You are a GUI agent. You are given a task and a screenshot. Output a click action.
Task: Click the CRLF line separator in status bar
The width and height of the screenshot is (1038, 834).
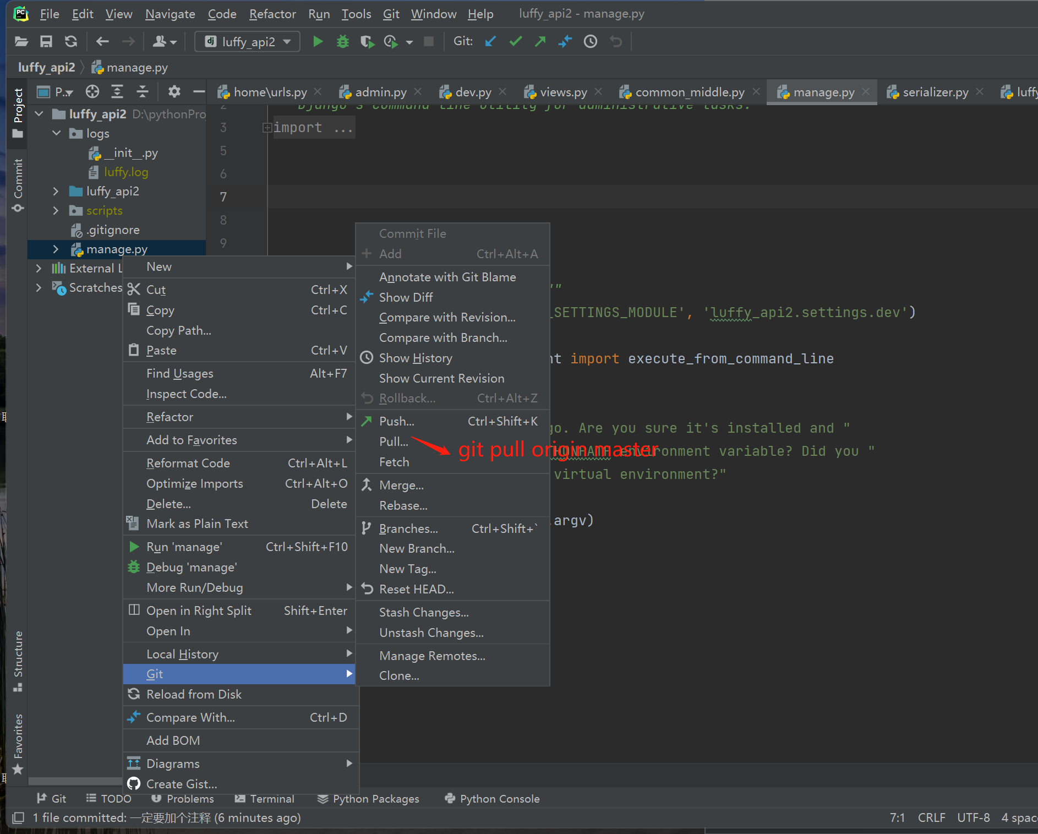pyautogui.click(x=931, y=818)
